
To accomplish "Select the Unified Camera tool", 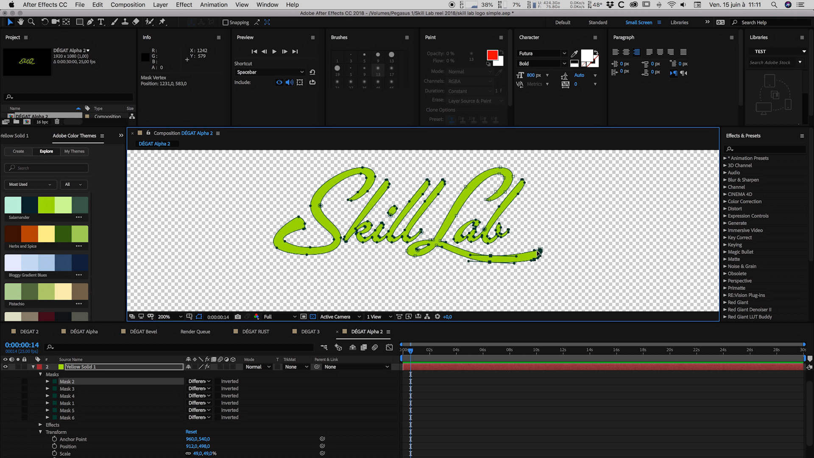I will tap(55, 22).
